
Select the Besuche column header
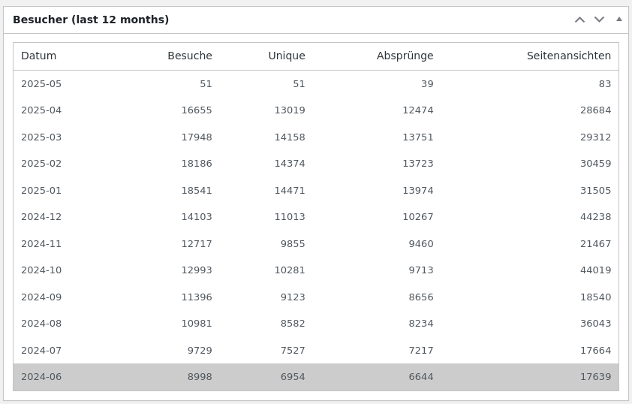[x=190, y=56]
